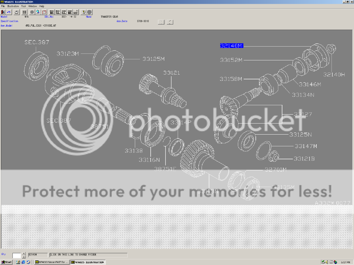The image size is (354, 265).
Task: Click the SEC question mark toolbar icon
Action: (x=75, y=12)
